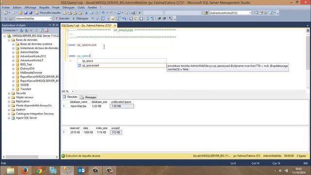Open the Requête menu
This screenshot has height=175, width=311.
(44, 7)
